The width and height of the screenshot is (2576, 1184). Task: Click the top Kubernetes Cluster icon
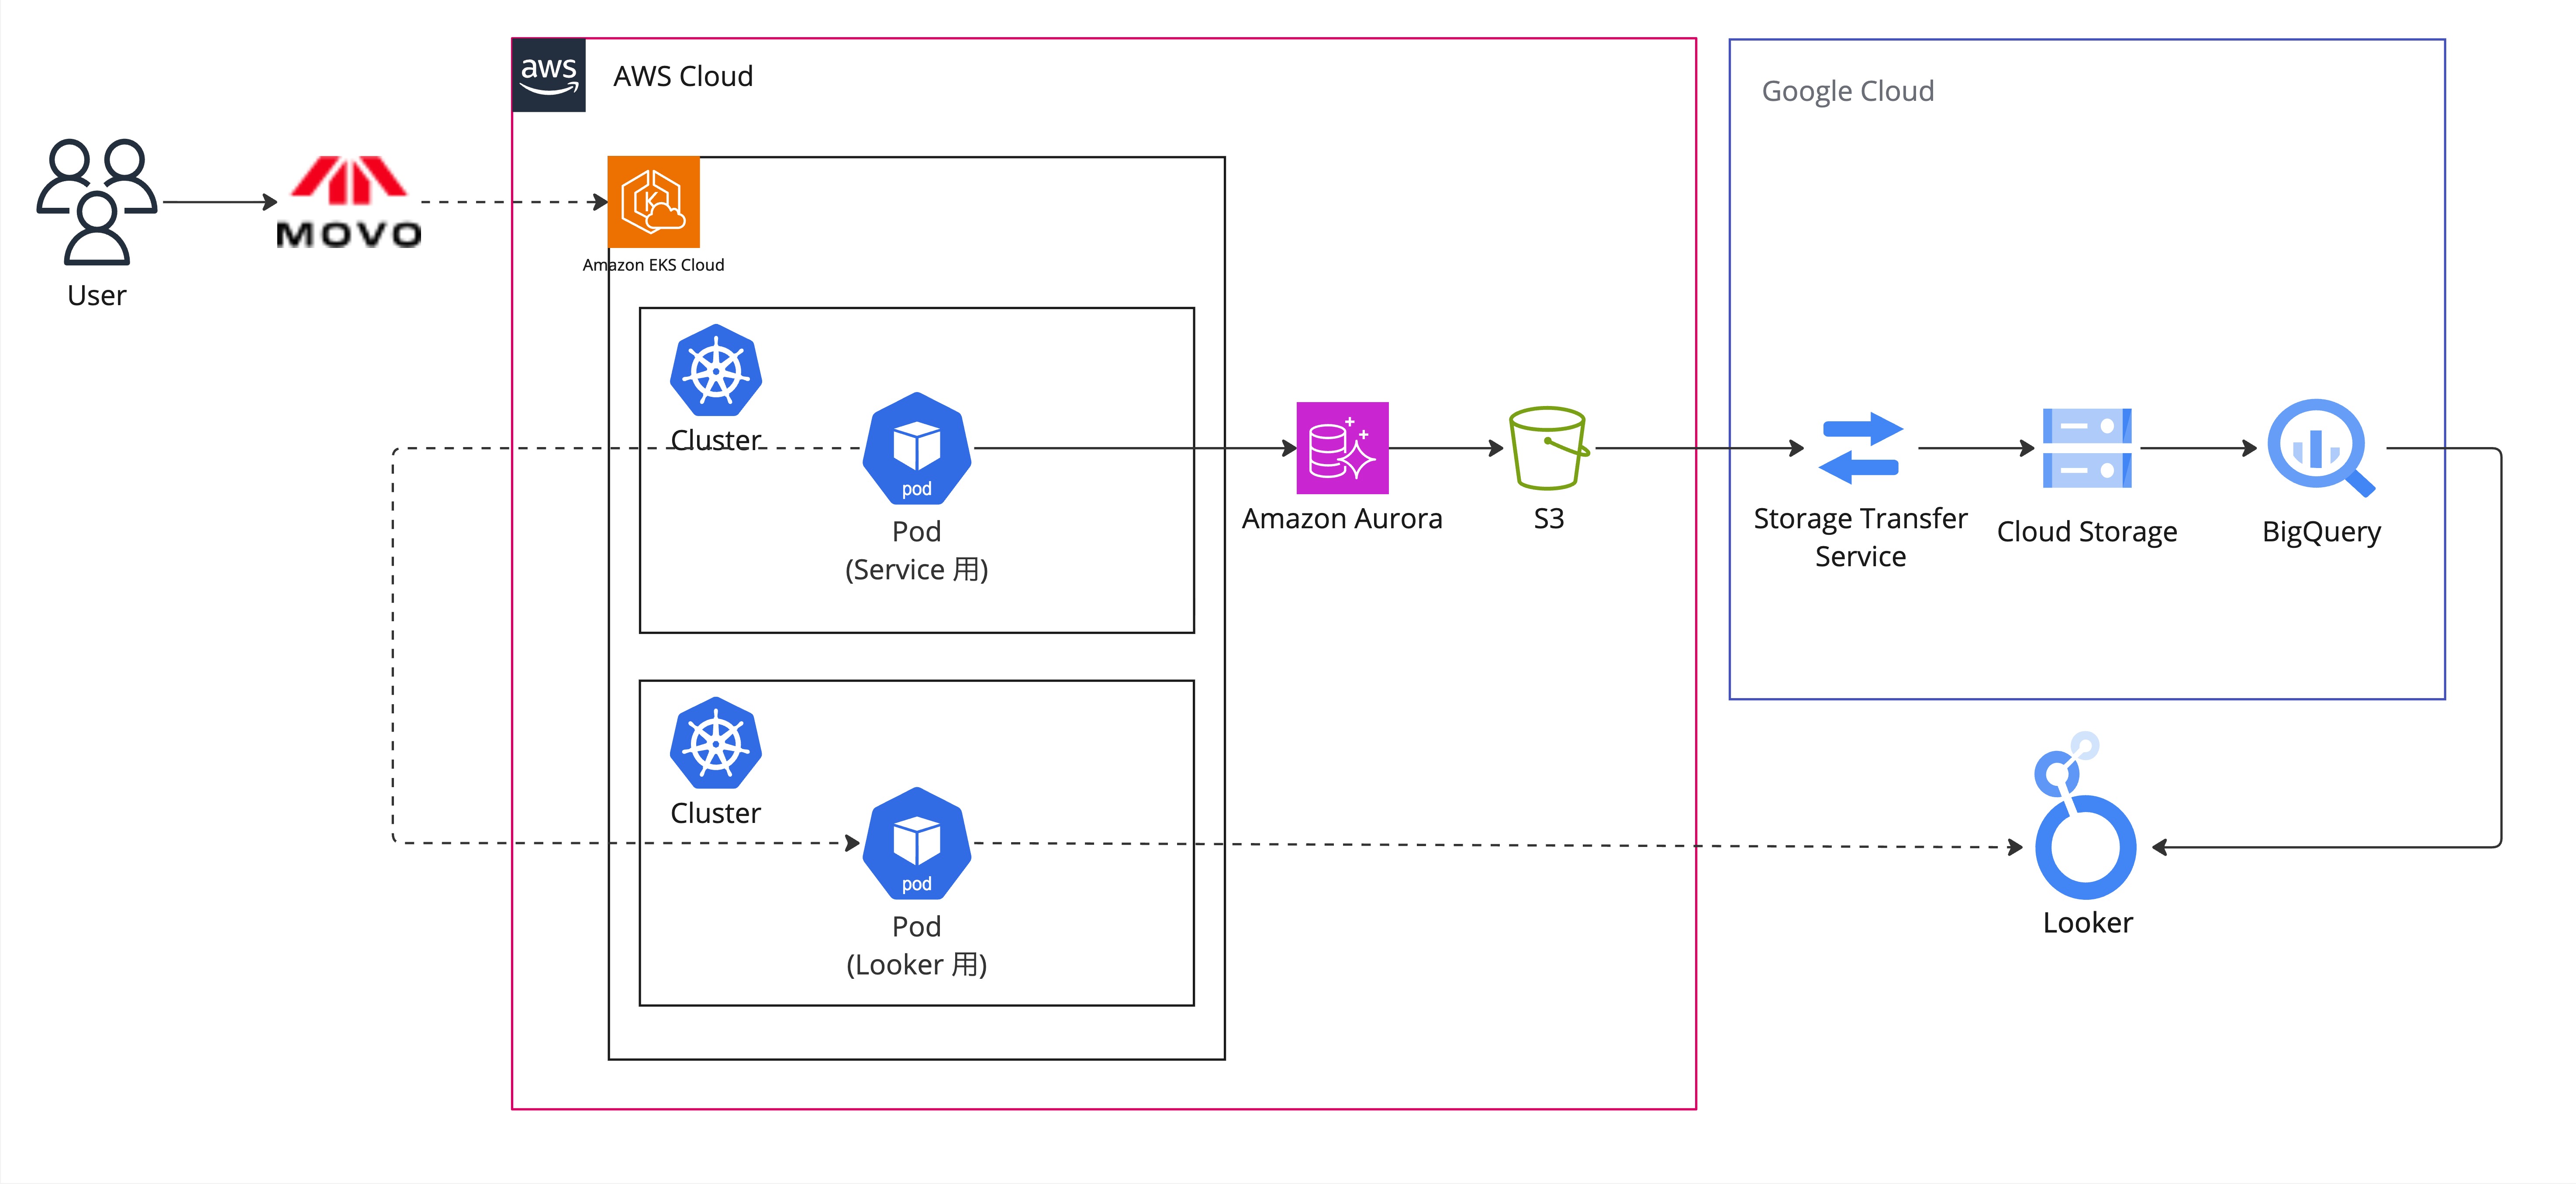click(716, 370)
